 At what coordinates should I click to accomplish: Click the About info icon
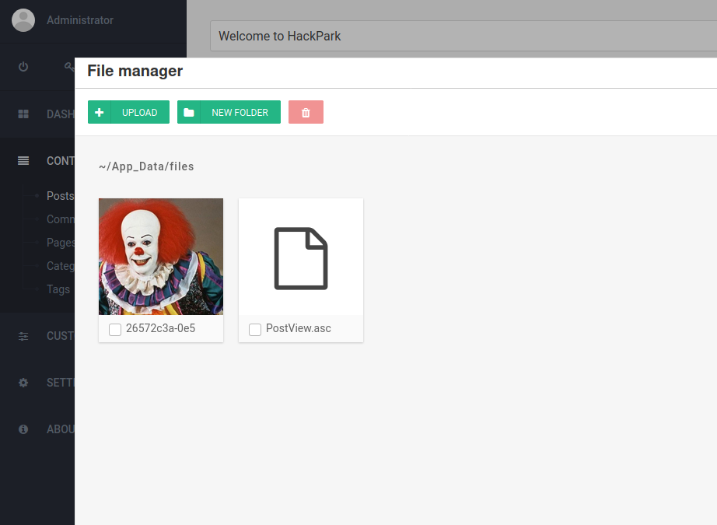pos(23,429)
